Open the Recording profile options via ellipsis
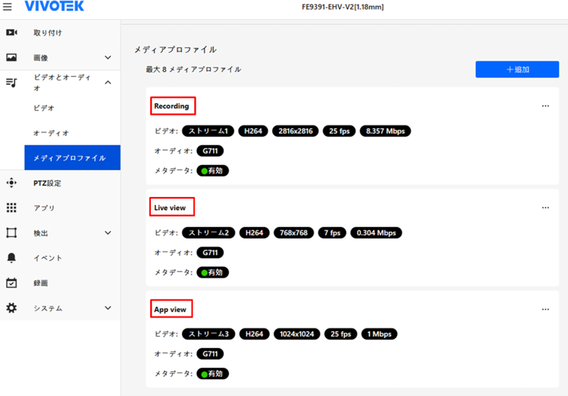Screen dimensions: 568x396 (x=545, y=105)
